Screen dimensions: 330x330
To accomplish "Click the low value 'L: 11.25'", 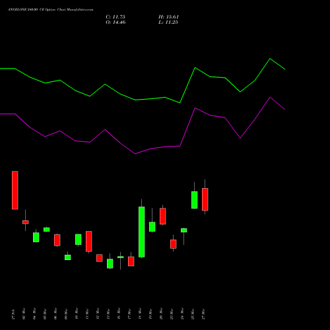I will coord(168,22).
